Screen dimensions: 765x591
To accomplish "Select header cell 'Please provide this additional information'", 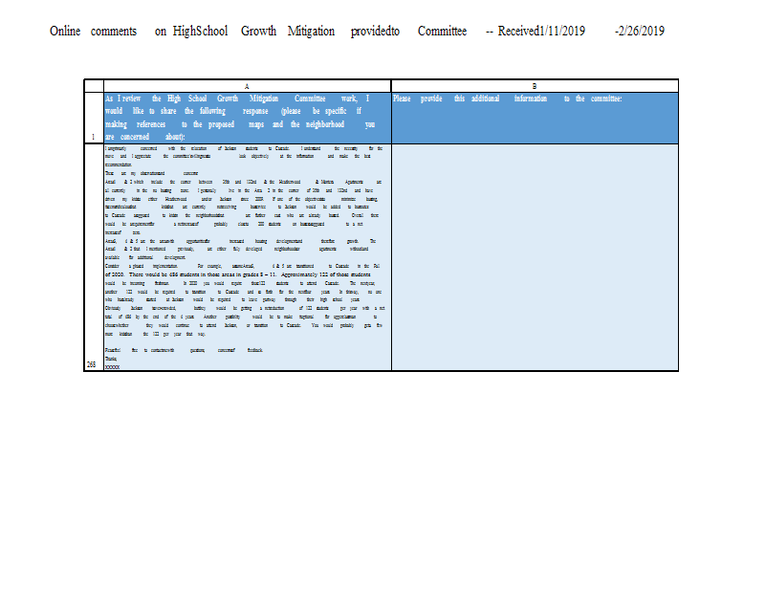I will tap(535, 118).
